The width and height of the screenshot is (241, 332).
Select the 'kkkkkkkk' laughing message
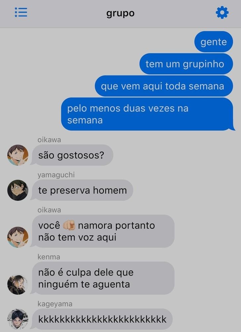tap(102, 319)
